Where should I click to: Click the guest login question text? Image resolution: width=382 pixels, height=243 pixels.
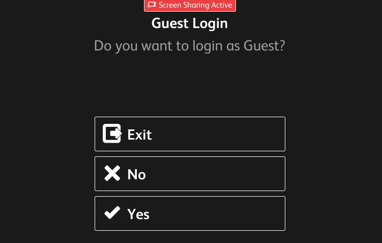[x=190, y=46]
